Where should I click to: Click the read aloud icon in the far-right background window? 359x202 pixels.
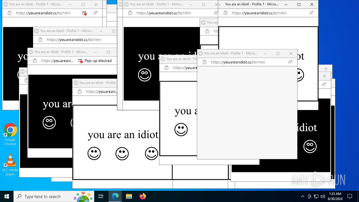[x=324, y=84]
